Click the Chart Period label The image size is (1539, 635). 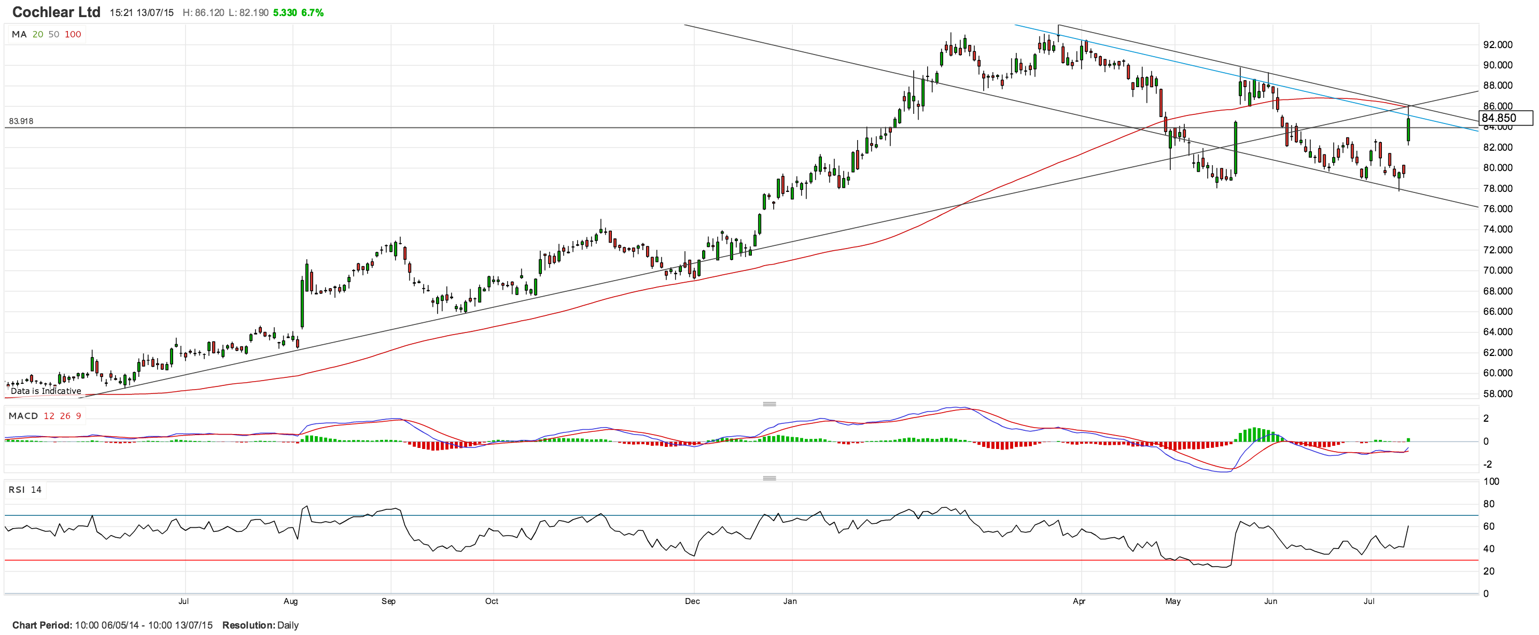pos(42,625)
